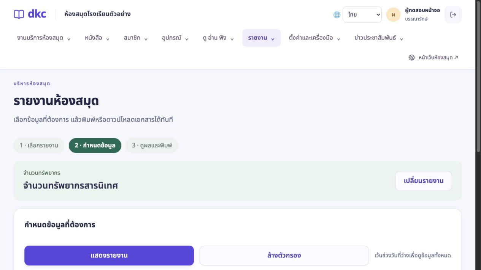The width and height of the screenshot is (481, 270).
Task: Click the ห้องสมุดโรงเรียนตัวอย่าง library name
Action: [x=98, y=14]
